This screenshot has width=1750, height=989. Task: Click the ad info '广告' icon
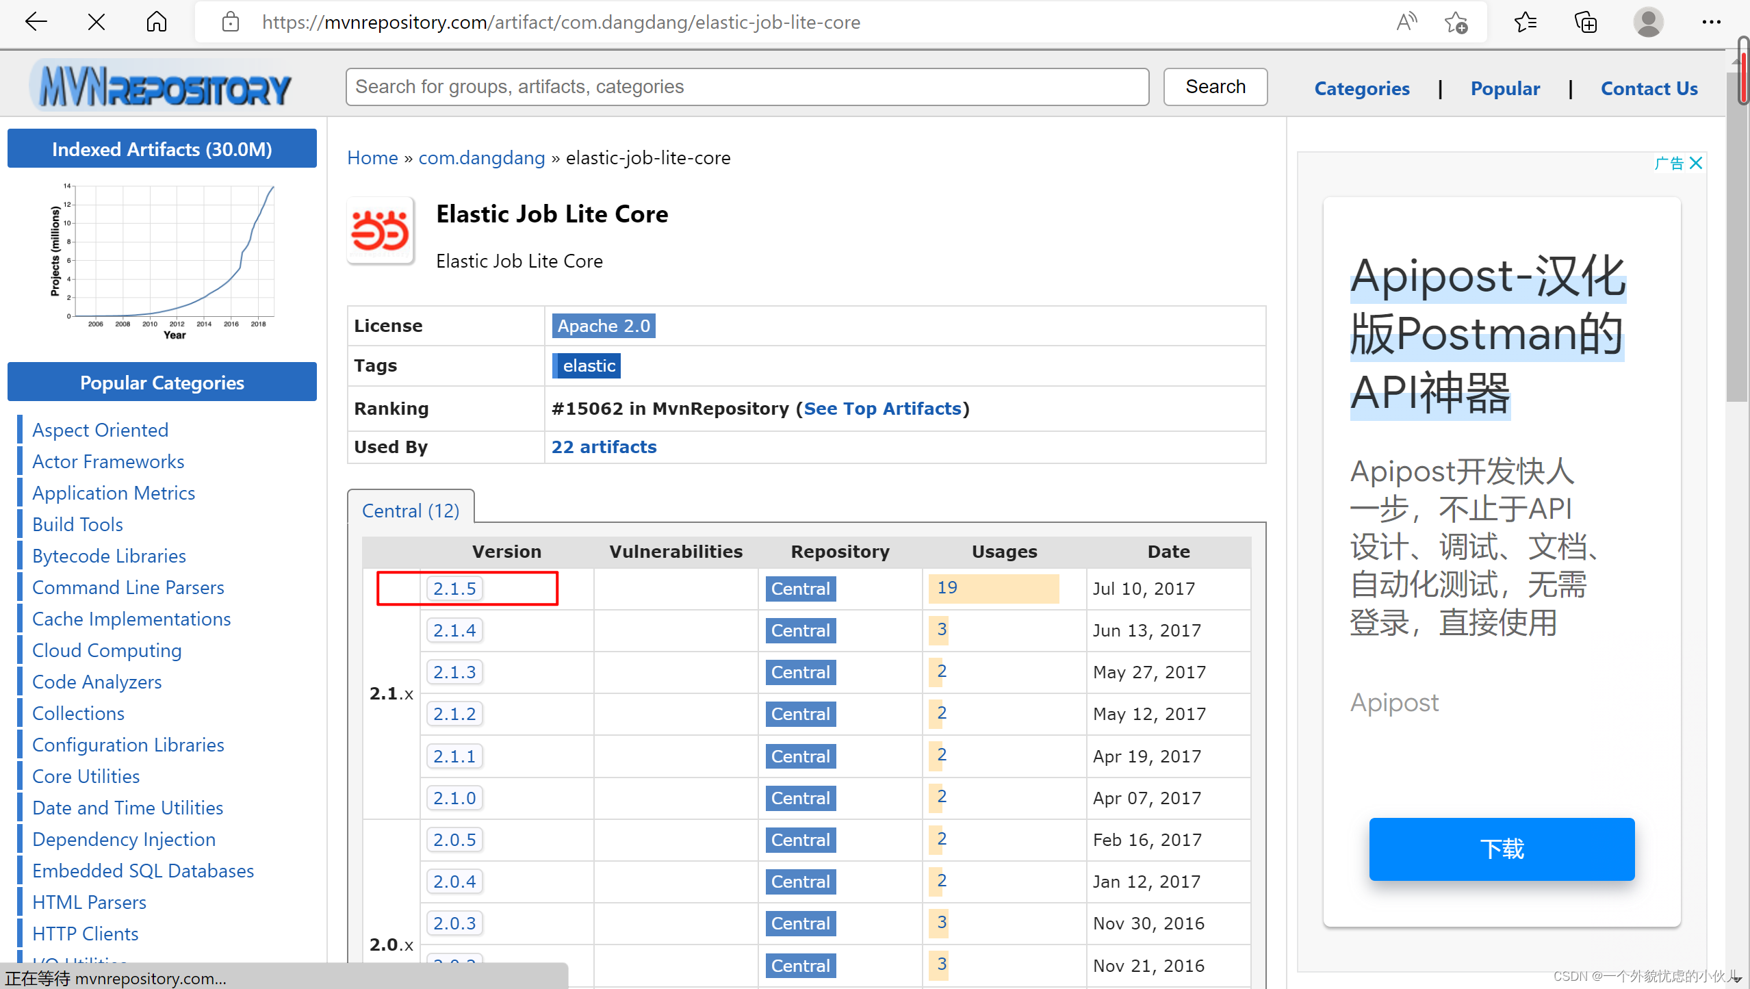point(1669,163)
